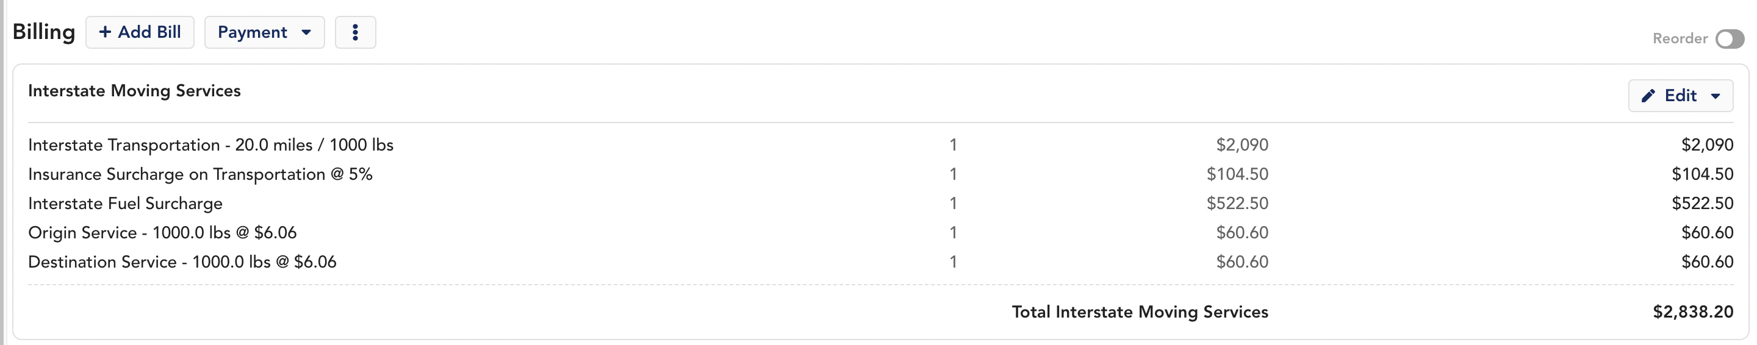Expand the Edit dropdown arrow
1757x345 pixels.
[1716, 96]
